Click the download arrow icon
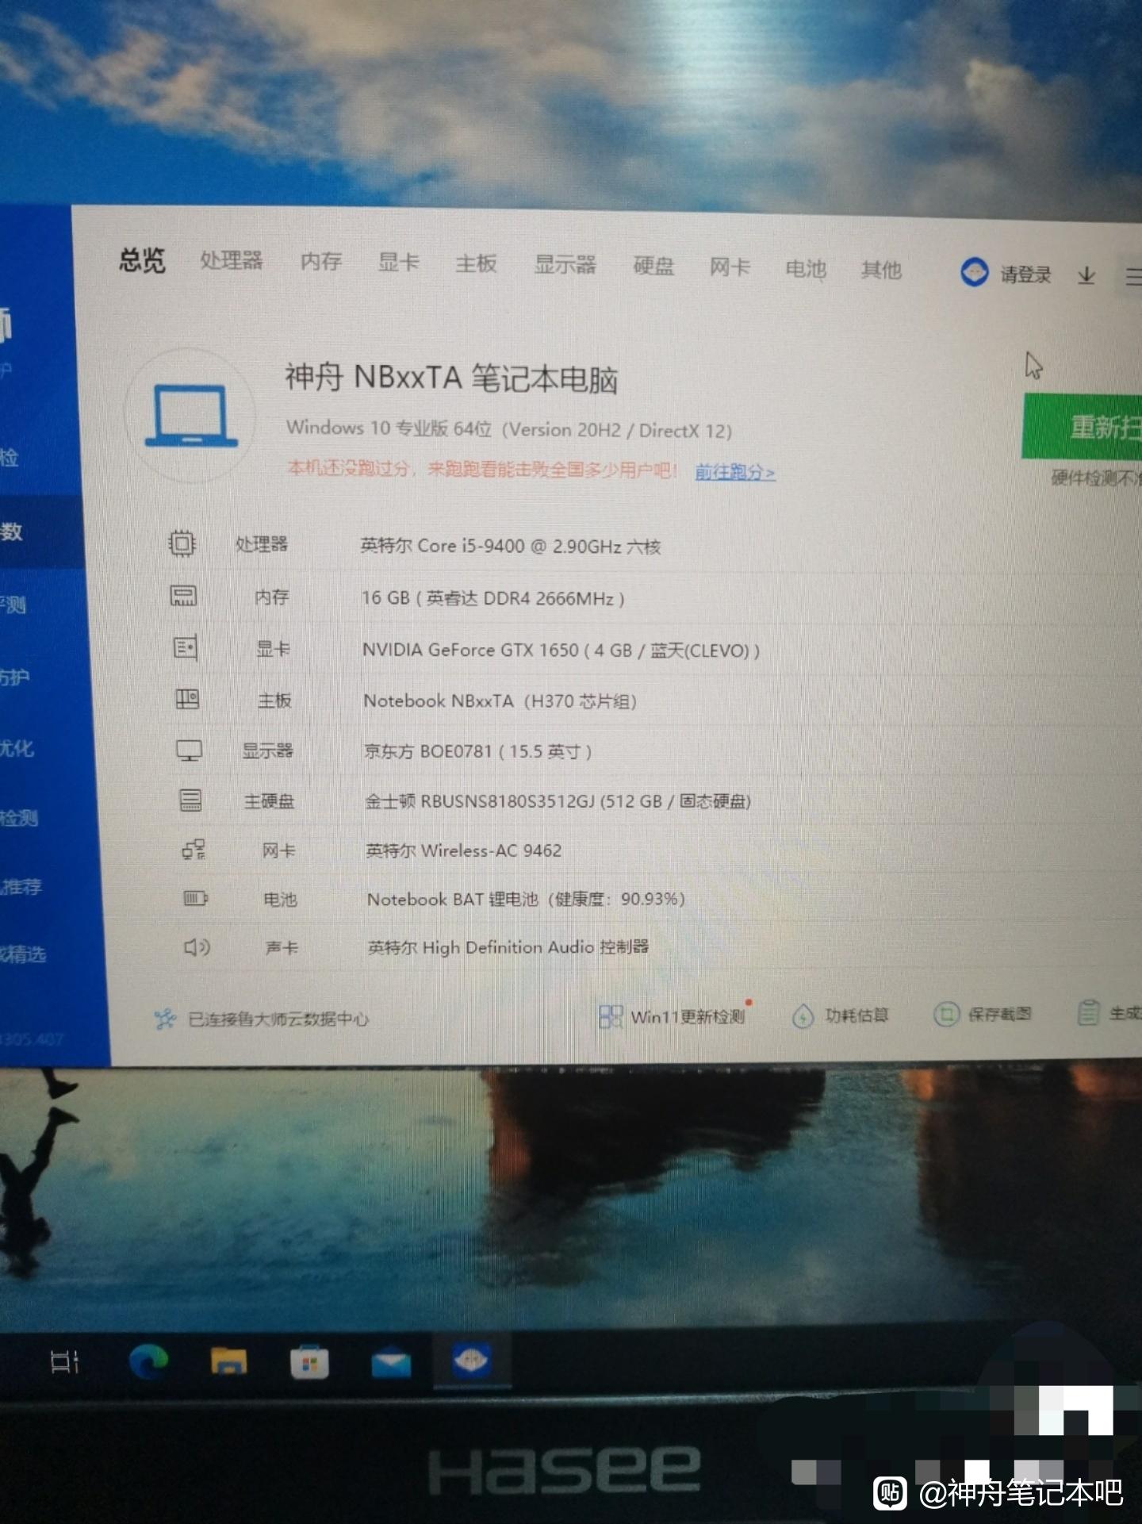The height and width of the screenshot is (1524, 1142). 1086,276
